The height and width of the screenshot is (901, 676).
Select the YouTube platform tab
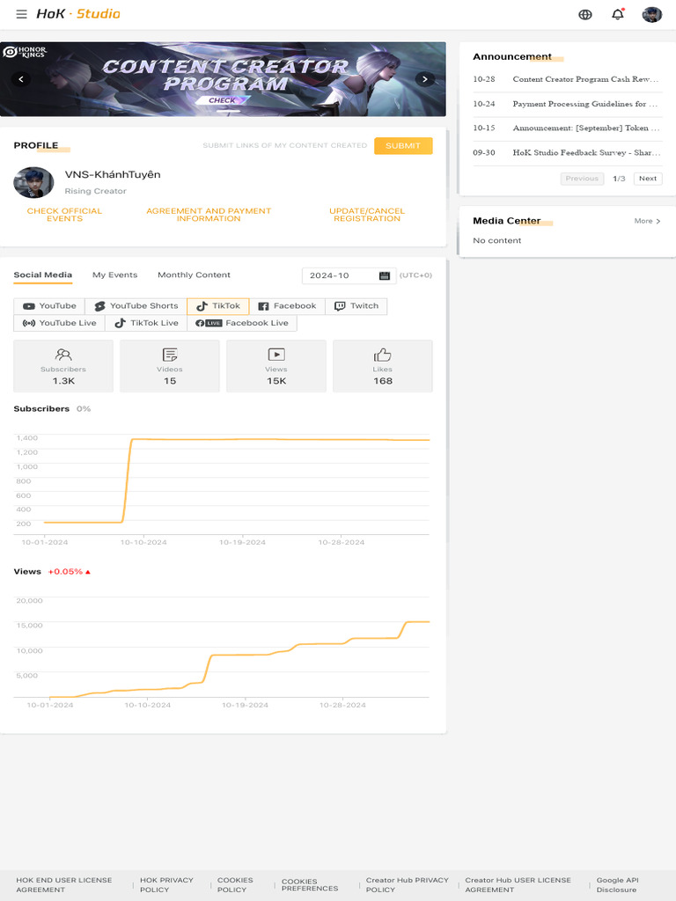[49, 305]
